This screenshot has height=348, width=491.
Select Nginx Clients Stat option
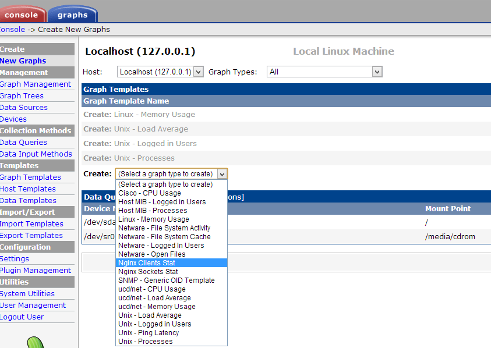[171, 263]
